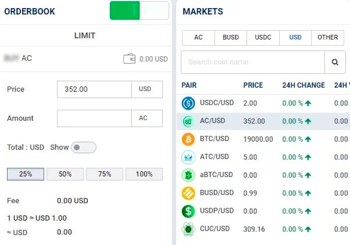
Task: Open the OTHER markets tab
Action: pos(327,38)
